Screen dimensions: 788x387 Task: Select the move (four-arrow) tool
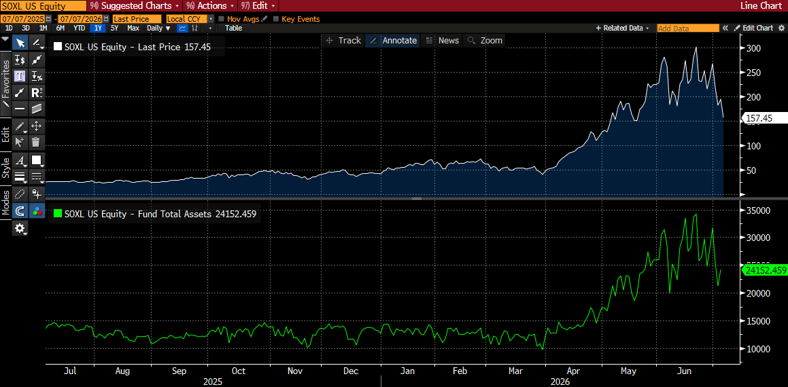coord(37,126)
